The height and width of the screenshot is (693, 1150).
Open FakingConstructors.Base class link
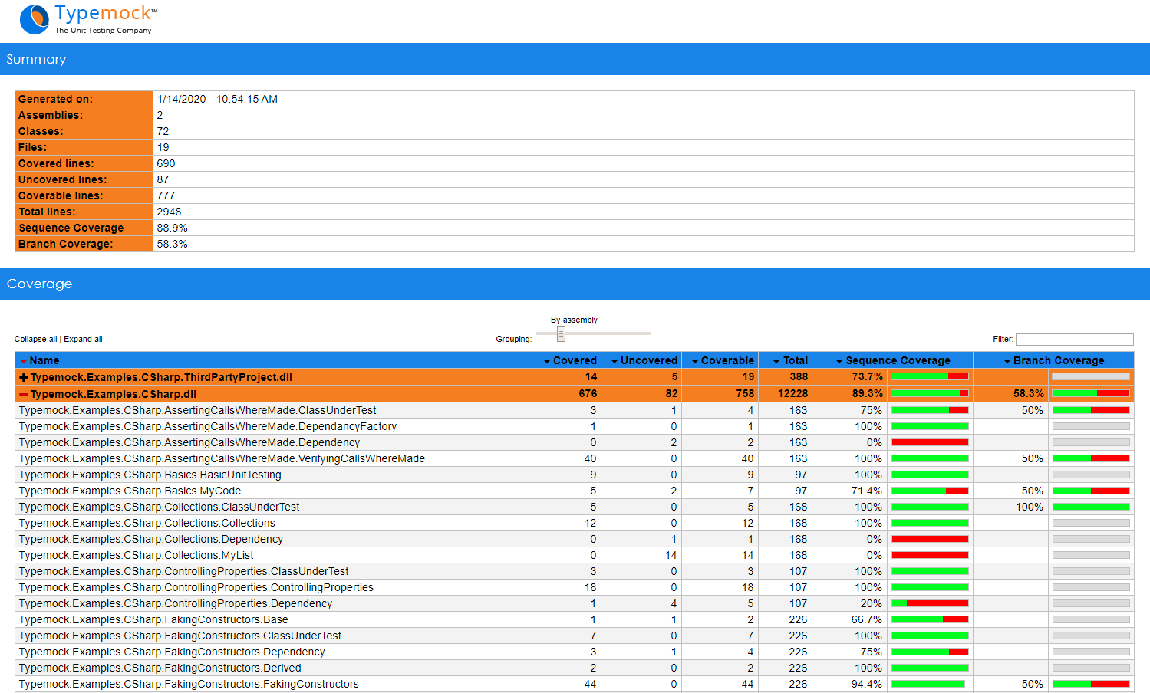[x=153, y=619]
